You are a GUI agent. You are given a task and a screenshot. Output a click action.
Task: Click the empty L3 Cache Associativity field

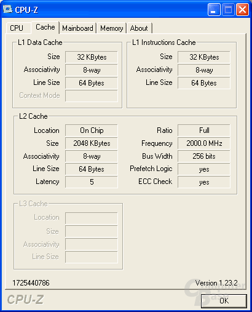(92, 244)
